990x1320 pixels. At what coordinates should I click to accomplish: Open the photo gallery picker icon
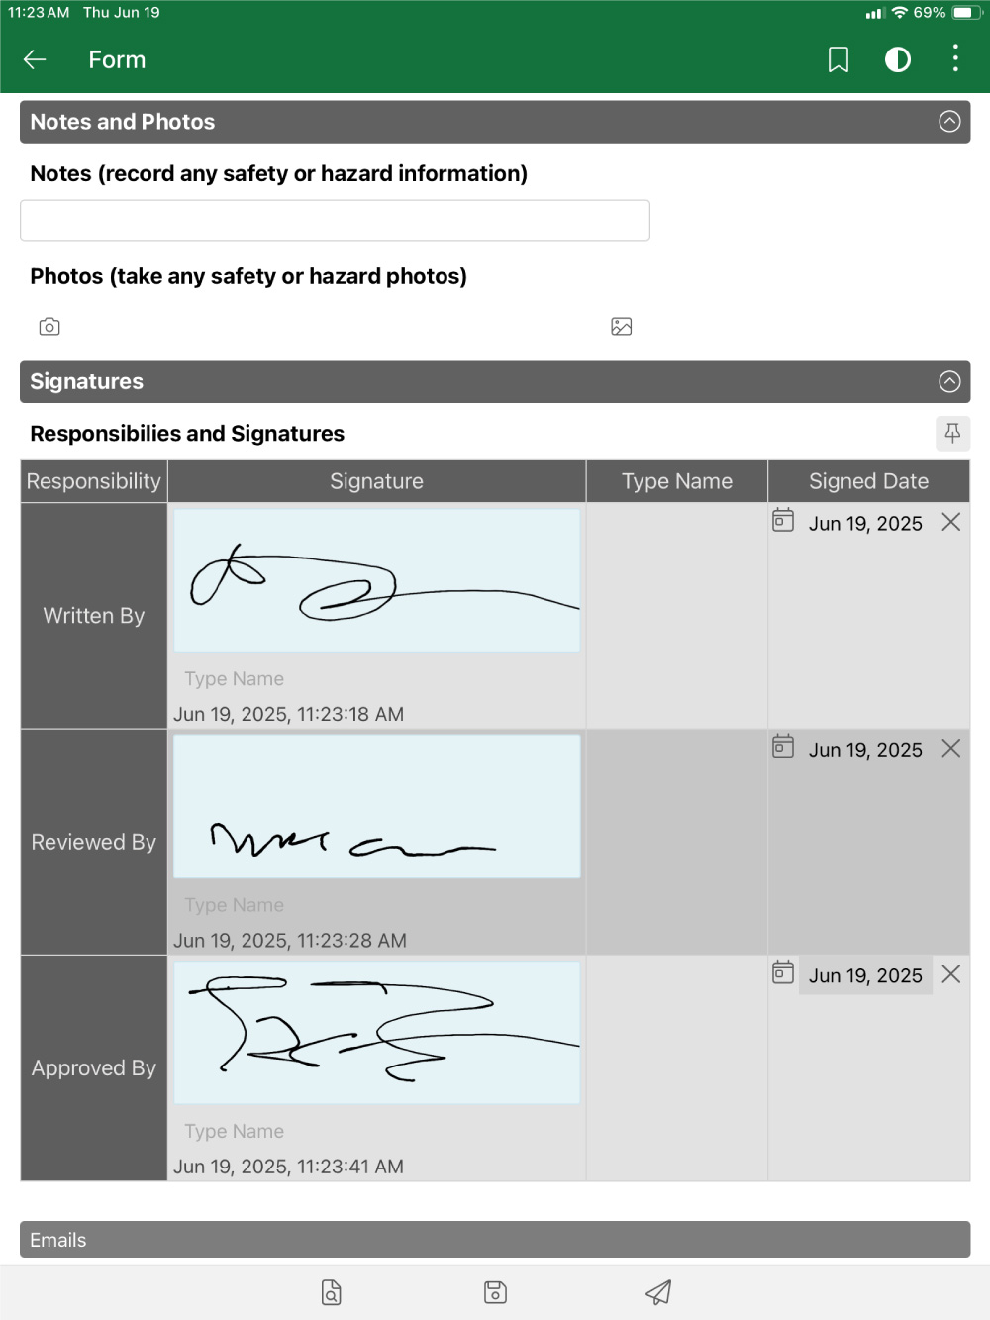[x=621, y=327]
